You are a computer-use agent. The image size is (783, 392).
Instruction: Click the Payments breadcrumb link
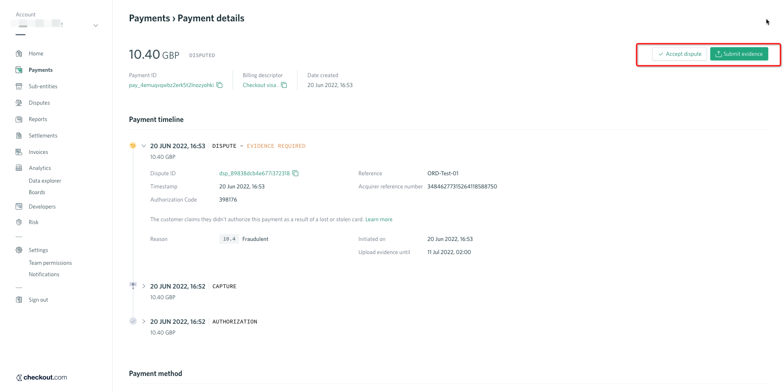pyautogui.click(x=149, y=18)
